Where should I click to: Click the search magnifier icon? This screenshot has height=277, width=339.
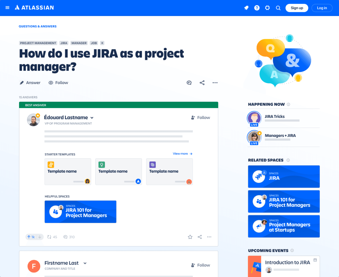(278, 8)
